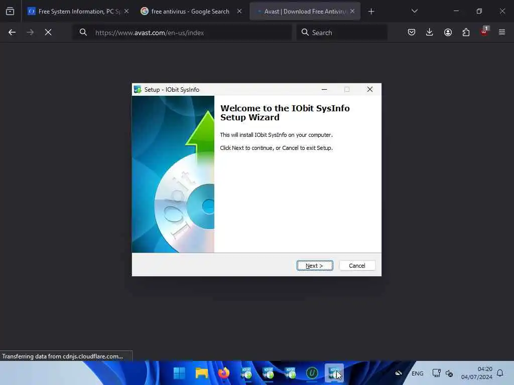Open the Firefox account menu
The image size is (514, 385).
[448, 32]
